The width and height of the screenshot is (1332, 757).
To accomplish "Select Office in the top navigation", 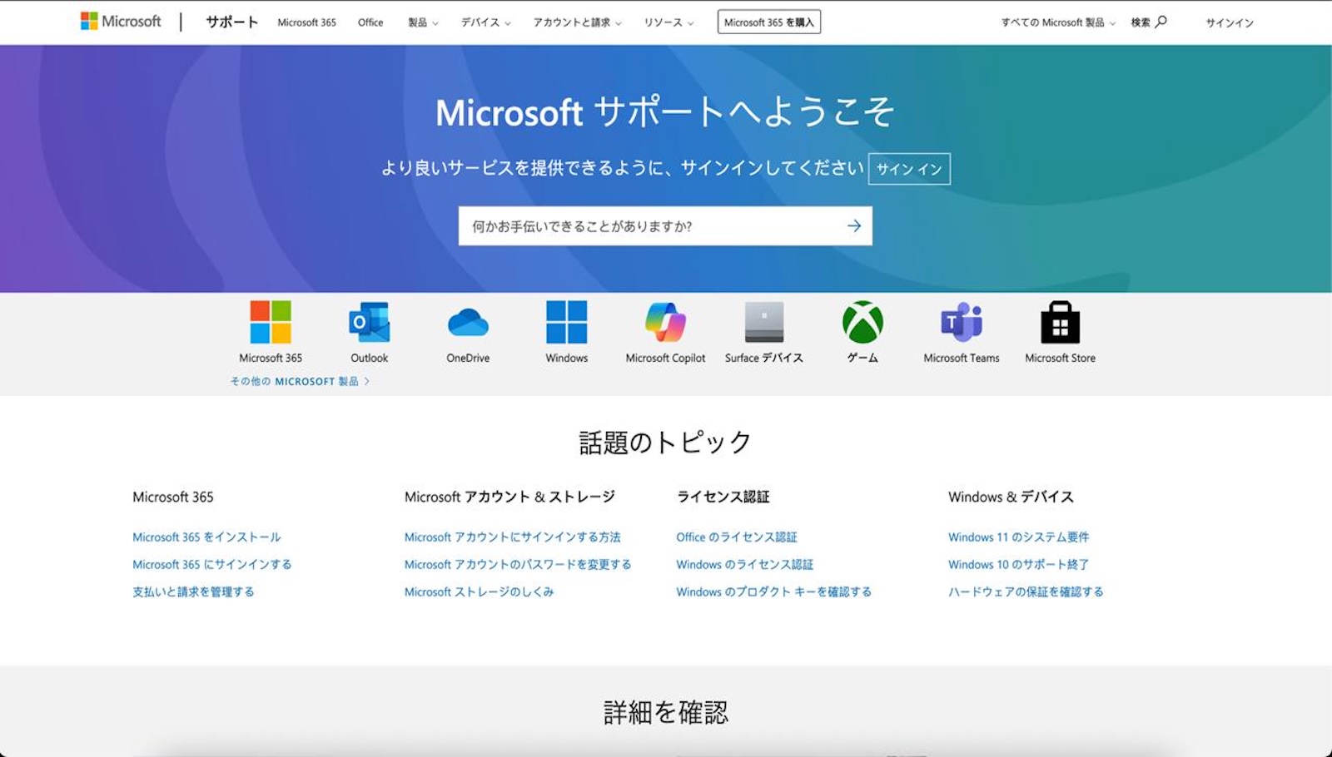I will 370,22.
